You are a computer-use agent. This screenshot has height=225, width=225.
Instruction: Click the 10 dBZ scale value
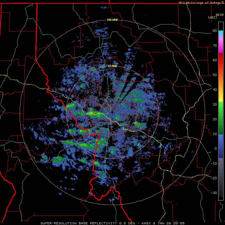point(215,134)
